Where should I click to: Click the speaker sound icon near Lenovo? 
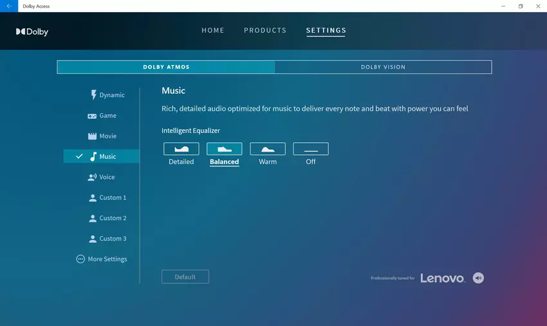coord(478,278)
